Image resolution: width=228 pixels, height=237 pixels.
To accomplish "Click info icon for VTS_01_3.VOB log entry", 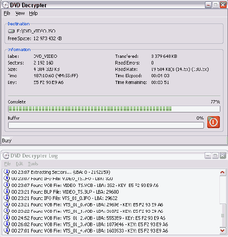I will tap(7, 224).
